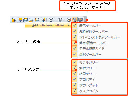Toggle 解析実行ツールバー checkmark
This screenshot has height=96, width=128.
point(75,31)
